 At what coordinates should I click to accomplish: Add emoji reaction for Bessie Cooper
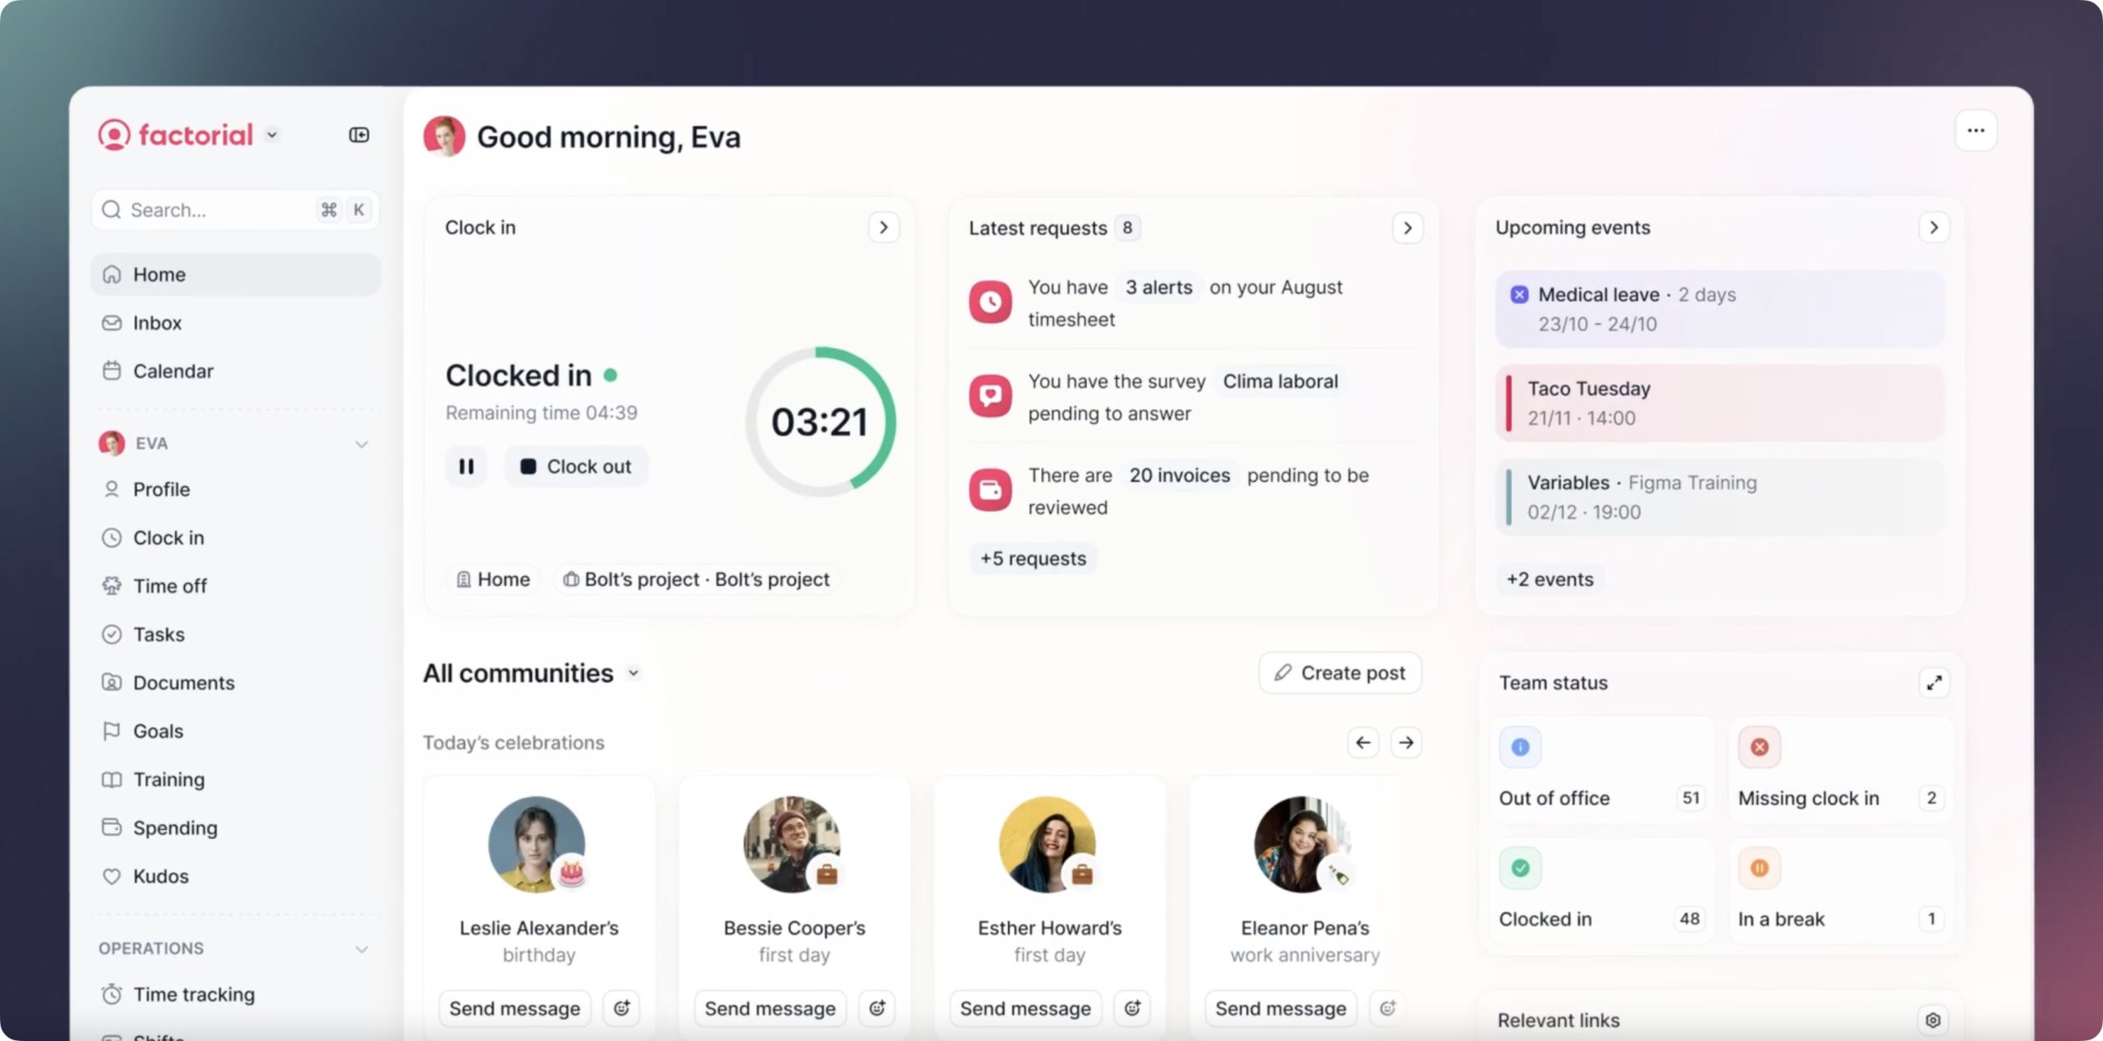877,1007
